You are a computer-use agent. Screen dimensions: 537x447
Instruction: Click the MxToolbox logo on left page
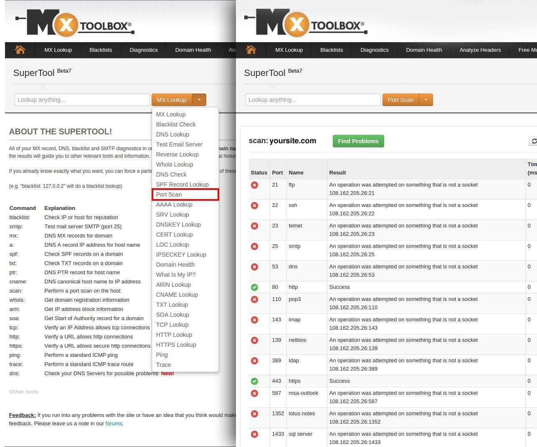75,23
